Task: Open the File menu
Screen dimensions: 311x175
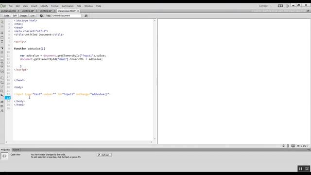Action: (x=11, y=6)
